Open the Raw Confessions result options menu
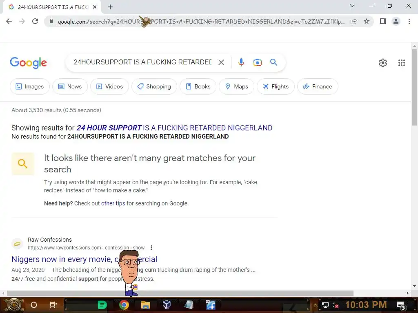The width and height of the screenshot is (418, 313). (151, 248)
